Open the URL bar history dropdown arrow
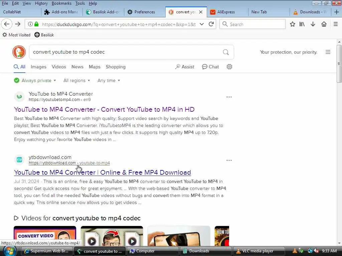Screen dimensions: 342x256 tap(202, 24)
